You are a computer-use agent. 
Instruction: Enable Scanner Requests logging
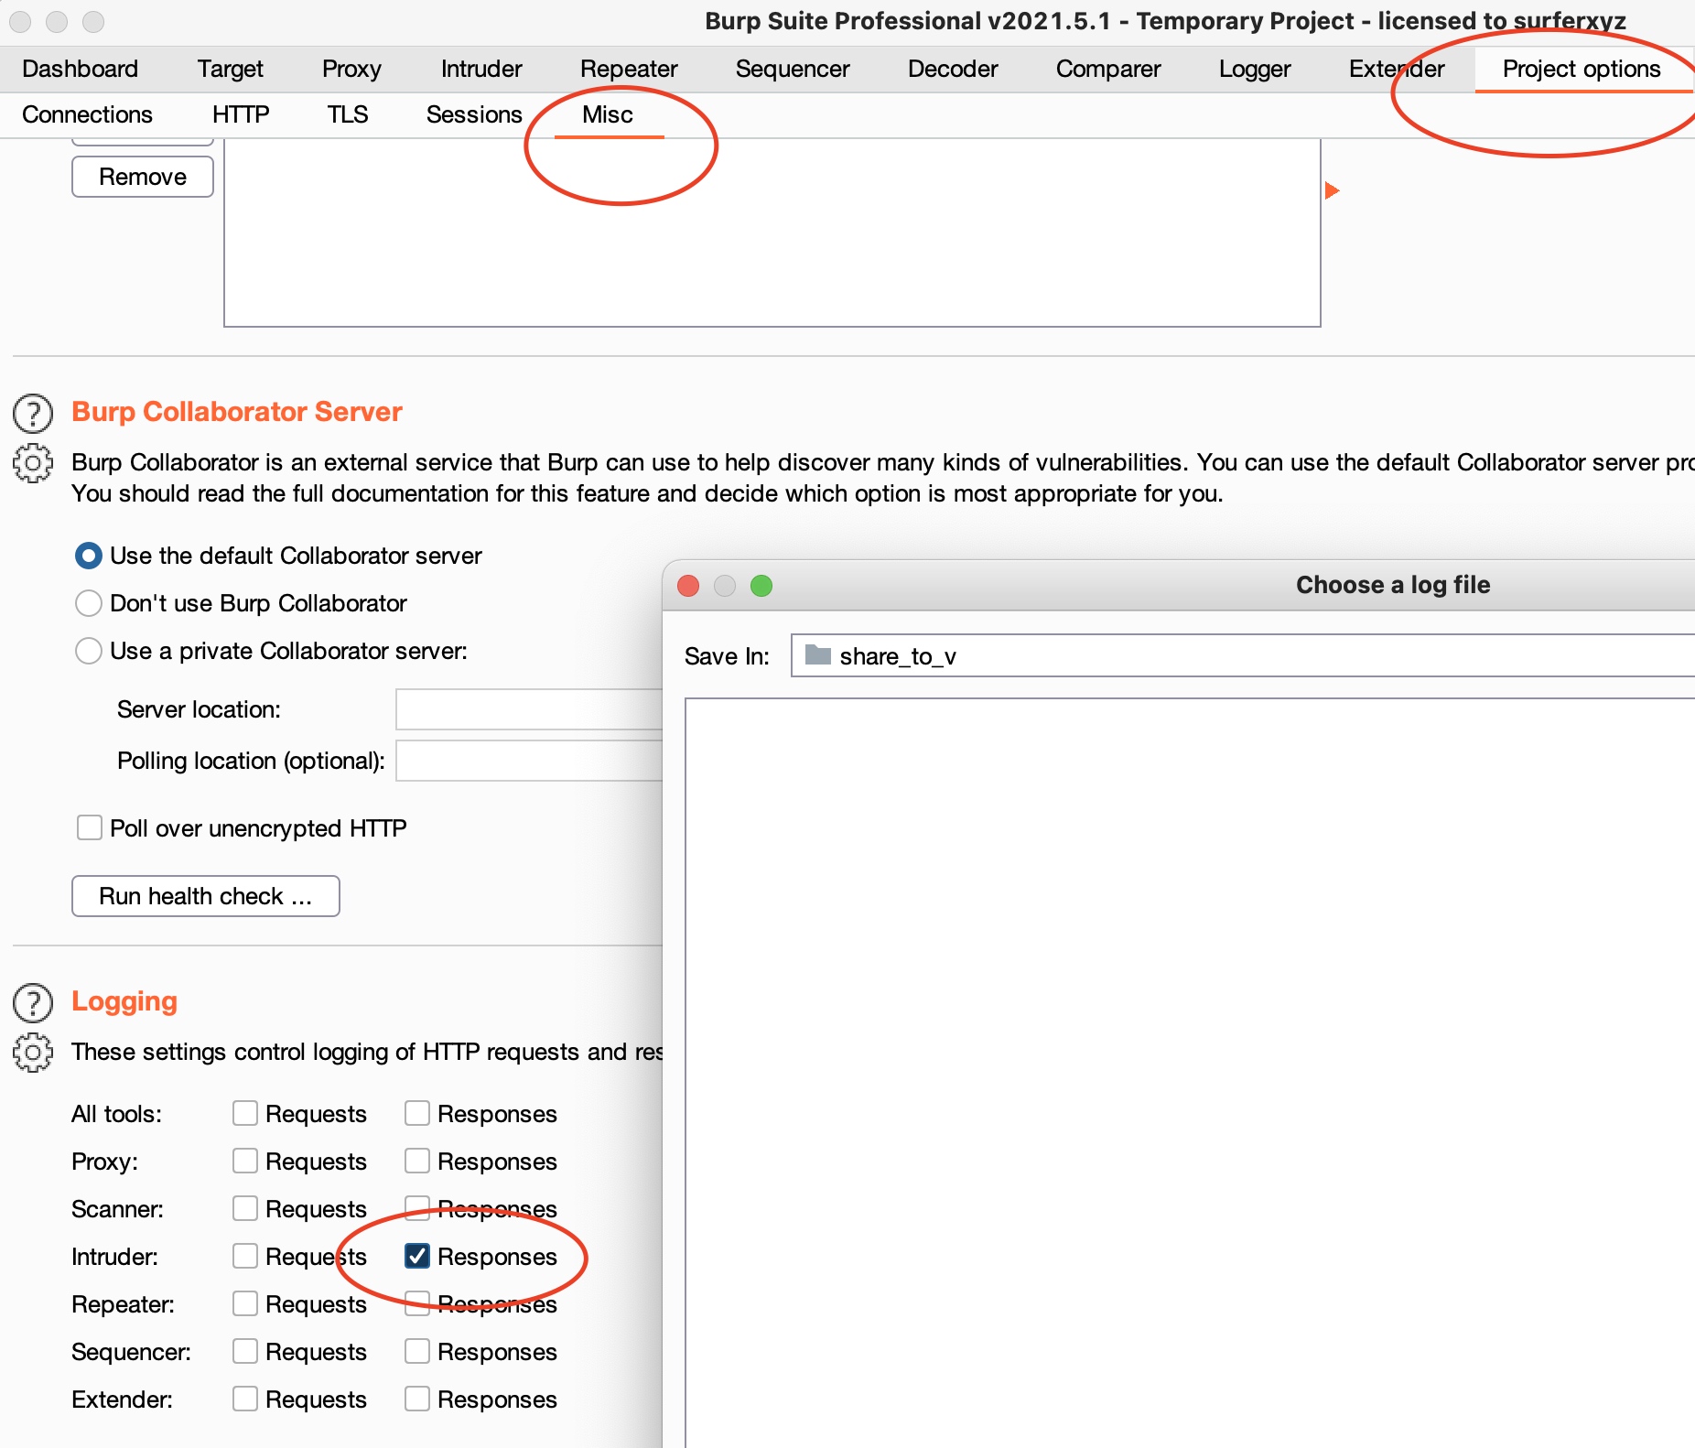[x=245, y=1208]
